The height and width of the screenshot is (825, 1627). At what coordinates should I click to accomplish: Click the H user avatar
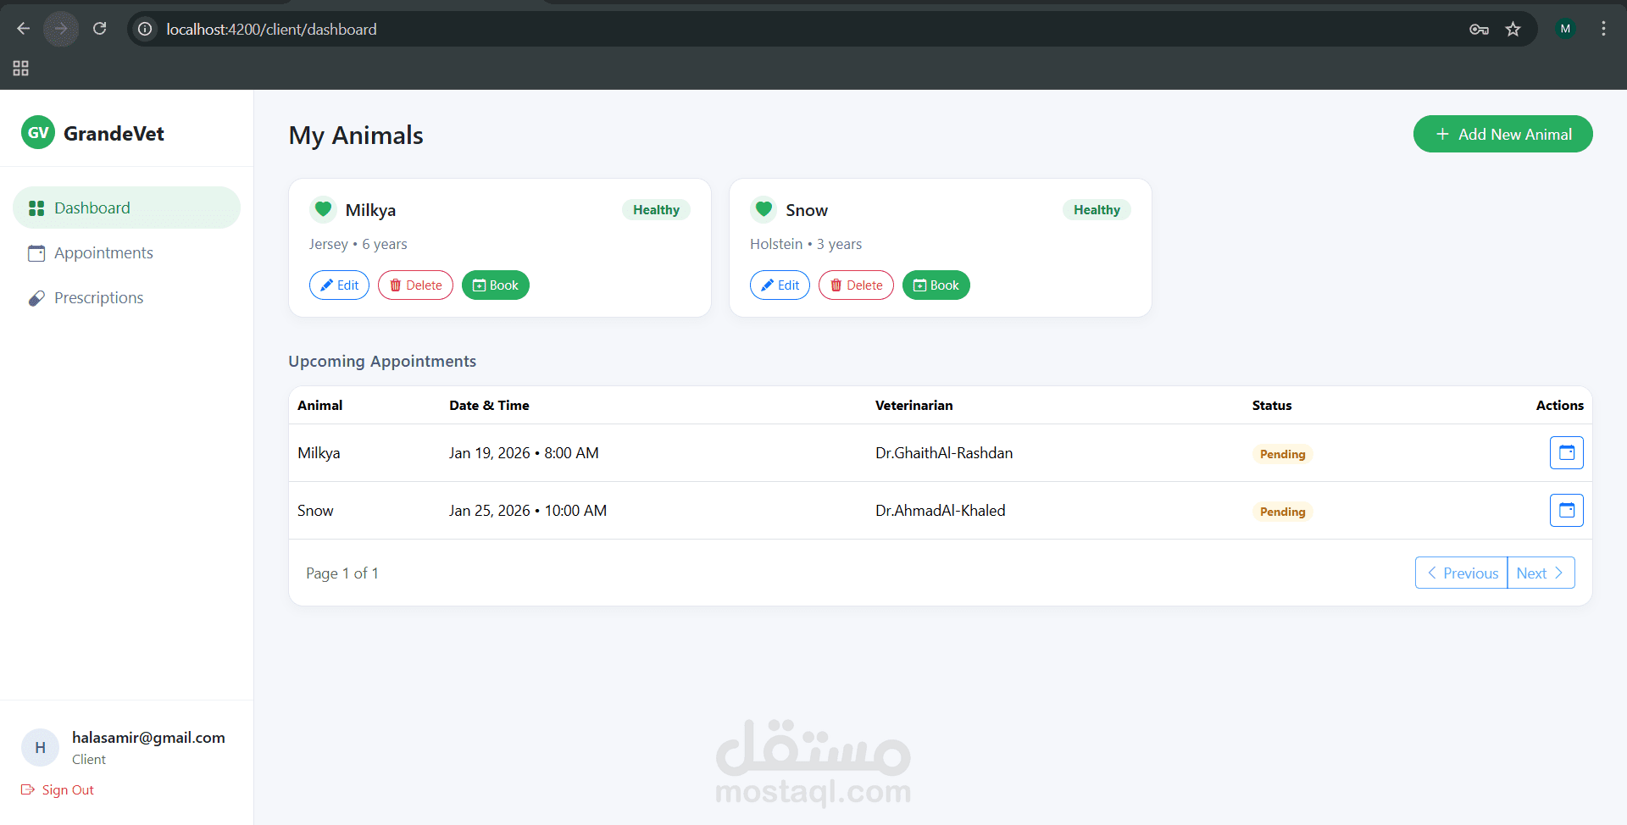click(40, 748)
